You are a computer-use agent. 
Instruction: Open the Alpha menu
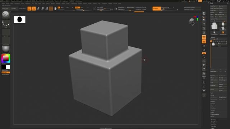tap(3, 3)
